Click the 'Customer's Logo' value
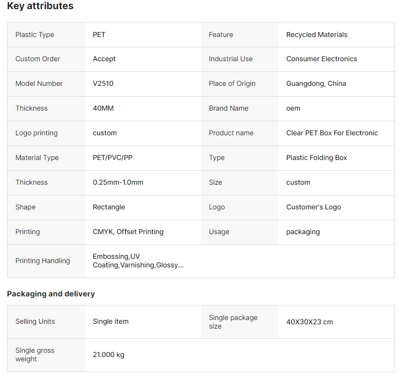Viewport: 409px width, 378px height. (x=313, y=207)
